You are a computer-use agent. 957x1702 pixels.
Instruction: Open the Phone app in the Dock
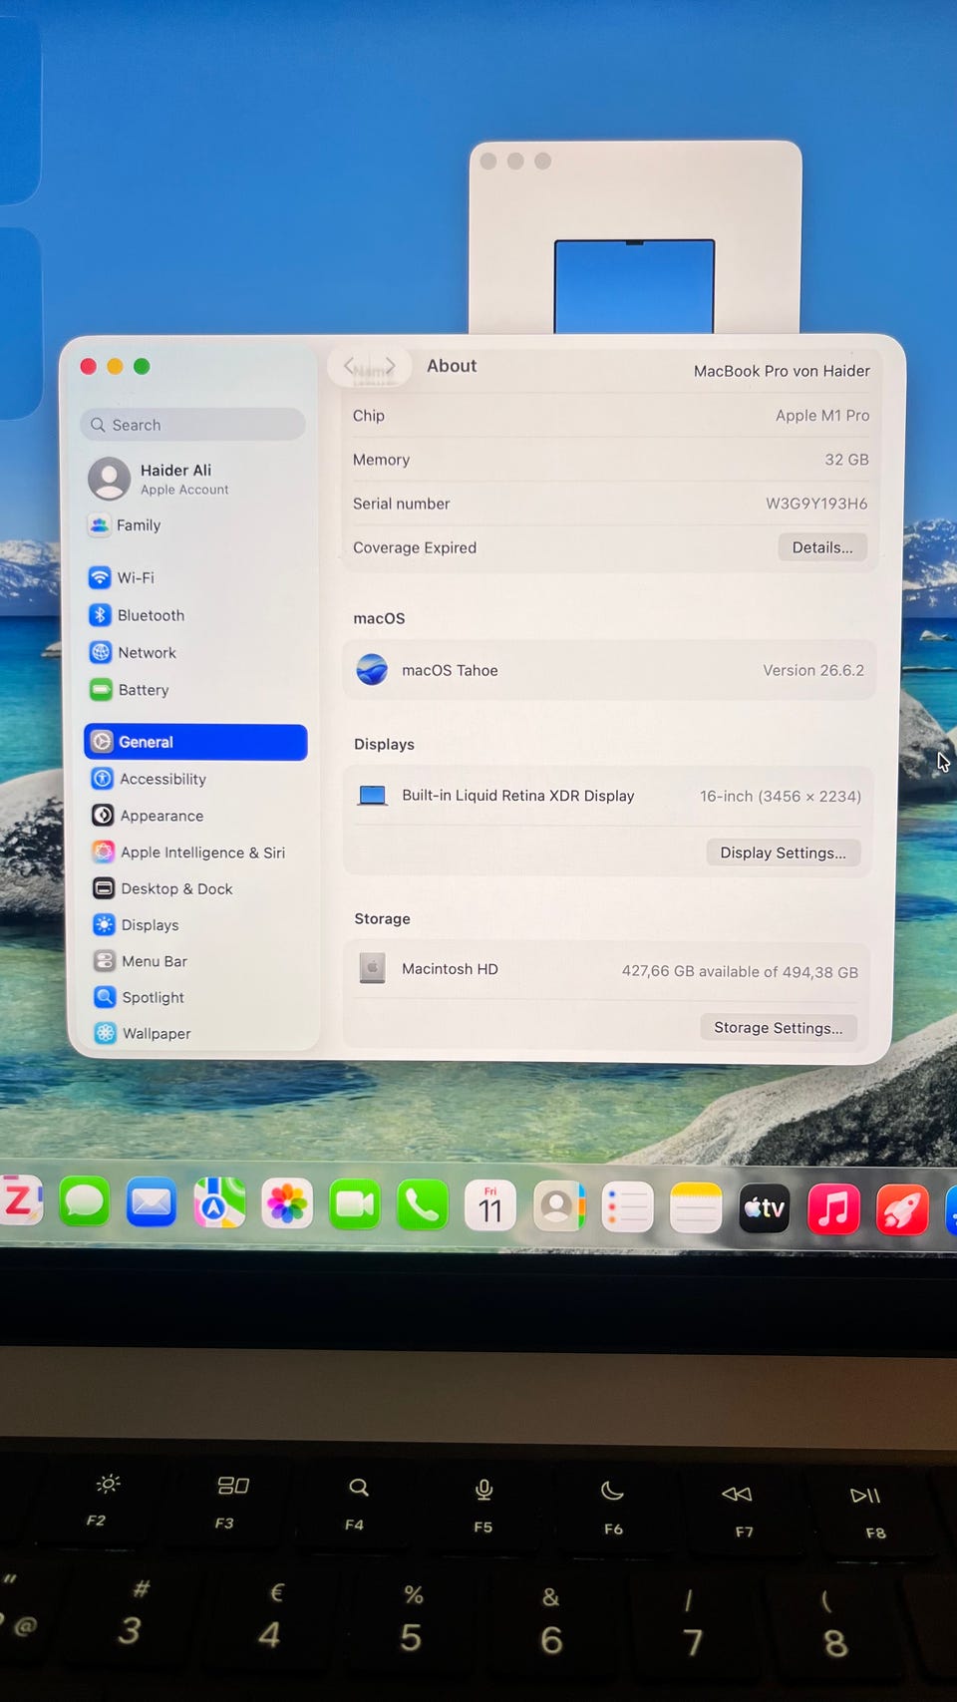pyautogui.click(x=423, y=1205)
